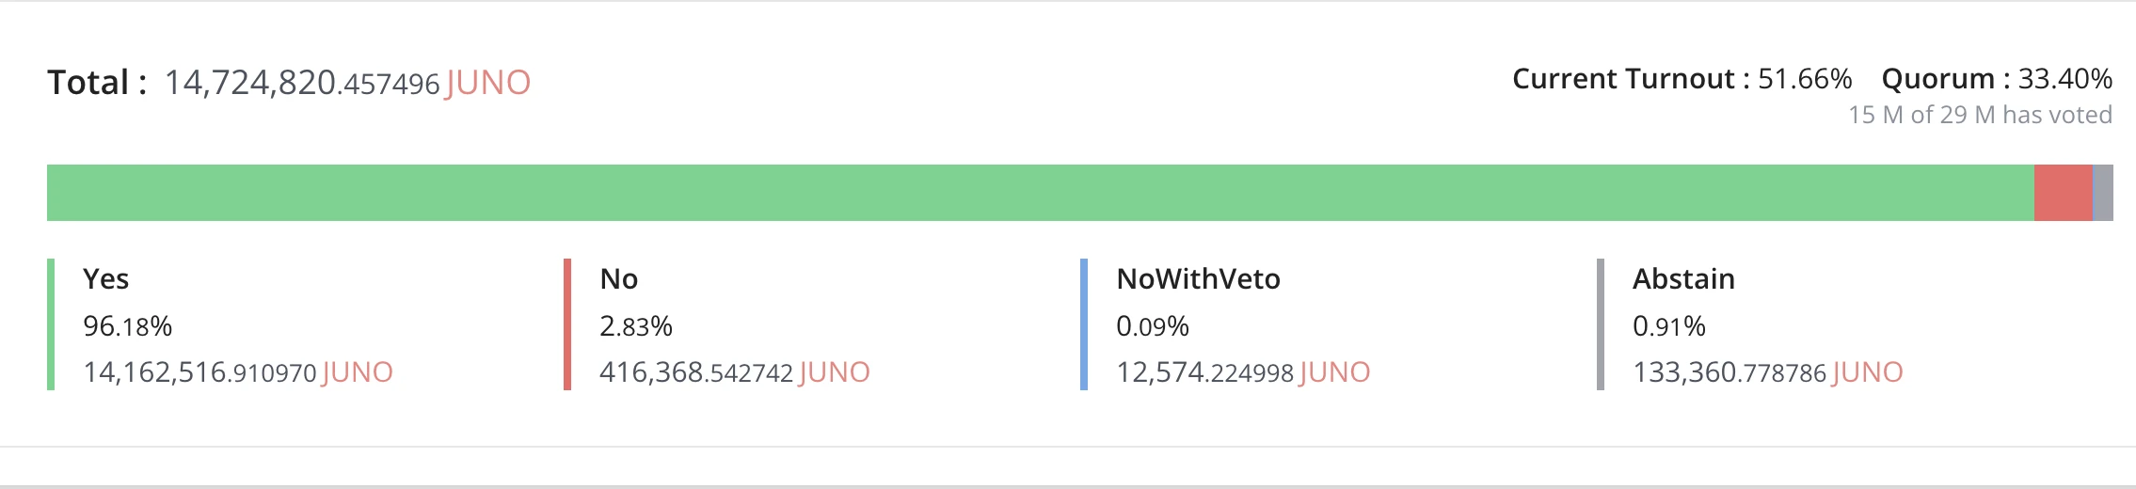
Task: Click the green Yes color indicator bar
Action: (x=51, y=323)
